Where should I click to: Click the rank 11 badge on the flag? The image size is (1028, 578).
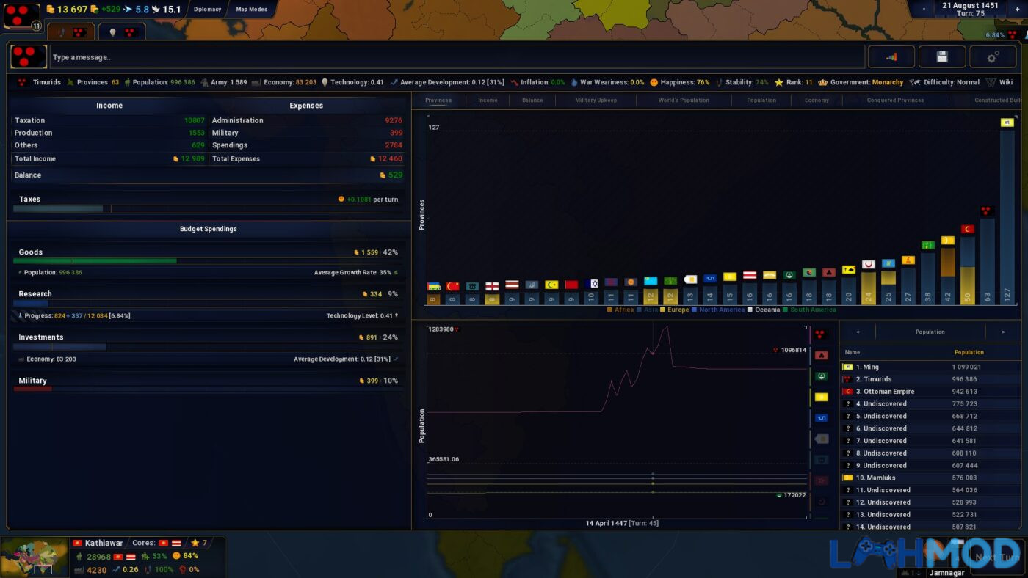coord(36,26)
